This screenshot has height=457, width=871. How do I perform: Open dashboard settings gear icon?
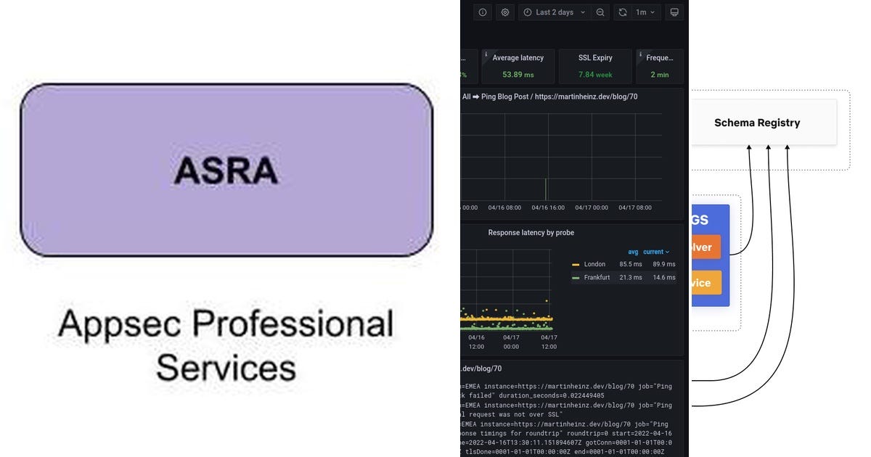pos(505,12)
